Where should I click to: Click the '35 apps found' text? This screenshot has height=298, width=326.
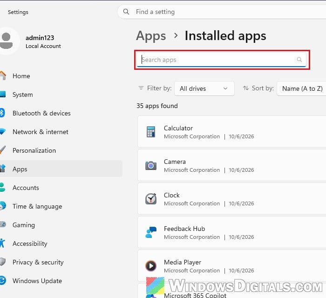(x=157, y=106)
